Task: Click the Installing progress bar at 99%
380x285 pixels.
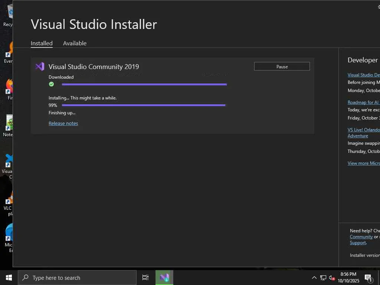Action: (144, 105)
